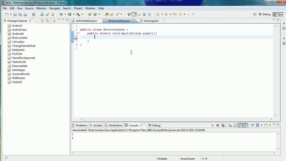Click the editor horizontal scrollbar
The height and width of the screenshot is (161, 286).
pyautogui.click(x=176, y=119)
